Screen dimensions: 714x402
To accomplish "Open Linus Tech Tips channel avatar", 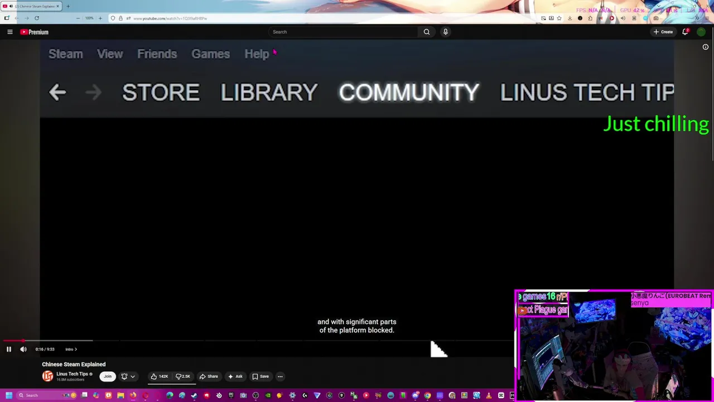I will coord(48,376).
